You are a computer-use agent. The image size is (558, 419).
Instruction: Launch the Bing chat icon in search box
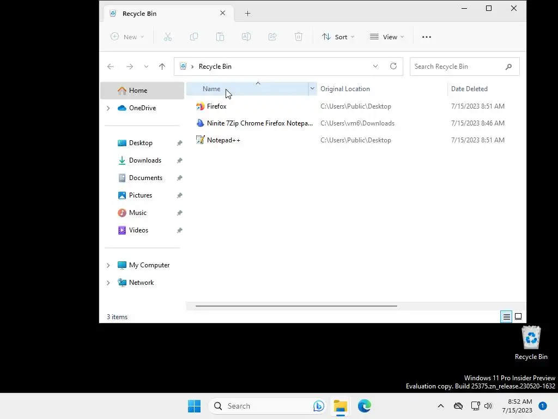point(318,406)
